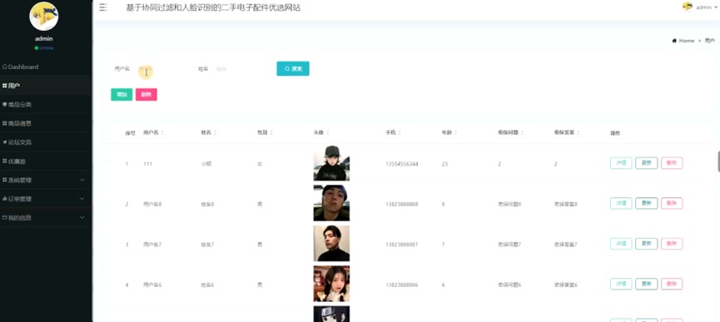Open Dashboard in the sidebar

pyautogui.click(x=21, y=67)
